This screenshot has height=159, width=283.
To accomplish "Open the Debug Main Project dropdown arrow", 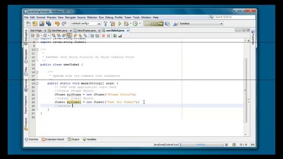I will coord(131,23).
